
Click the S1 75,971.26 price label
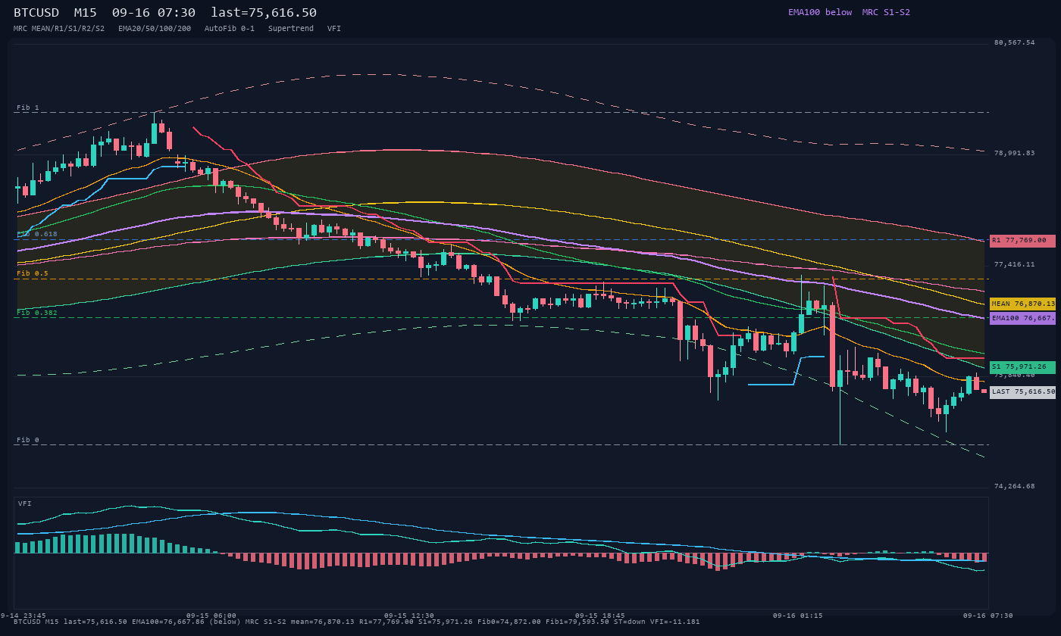pyautogui.click(x=1022, y=367)
